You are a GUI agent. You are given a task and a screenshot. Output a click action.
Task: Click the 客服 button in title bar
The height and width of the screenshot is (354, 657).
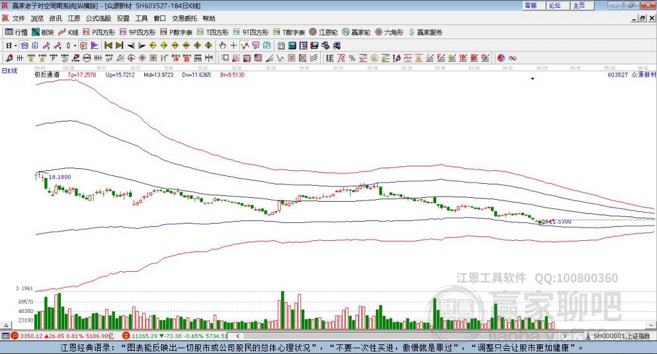(x=531, y=5)
